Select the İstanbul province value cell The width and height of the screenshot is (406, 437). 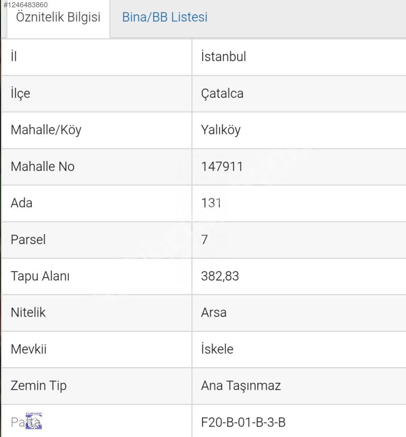pyautogui.click(x=223, y=57)
